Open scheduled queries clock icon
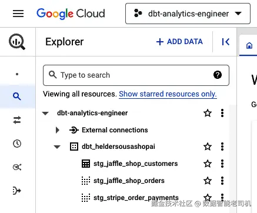257x213 pixels. click(17, 144)
